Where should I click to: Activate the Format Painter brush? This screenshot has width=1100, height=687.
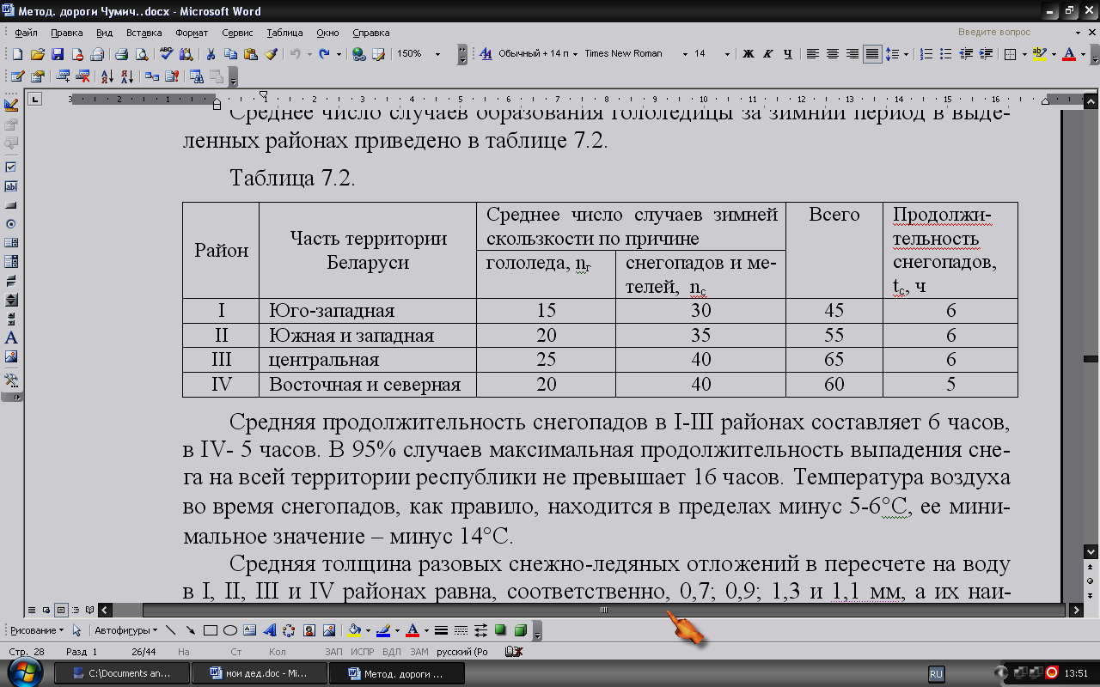coord(271,54)
